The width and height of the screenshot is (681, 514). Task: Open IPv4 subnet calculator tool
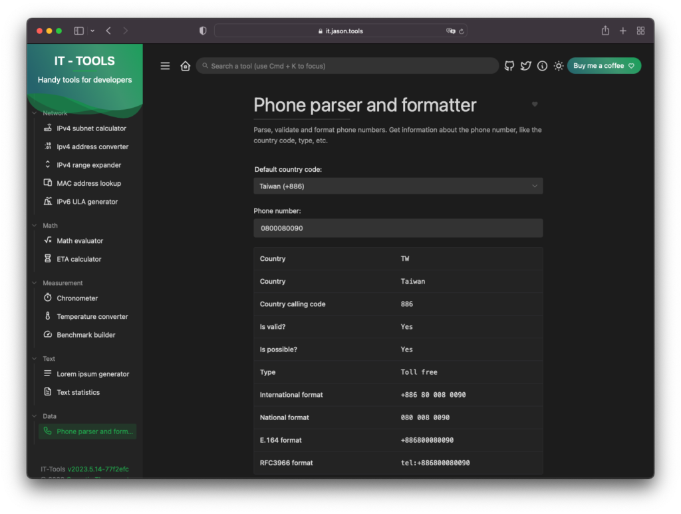87,128
